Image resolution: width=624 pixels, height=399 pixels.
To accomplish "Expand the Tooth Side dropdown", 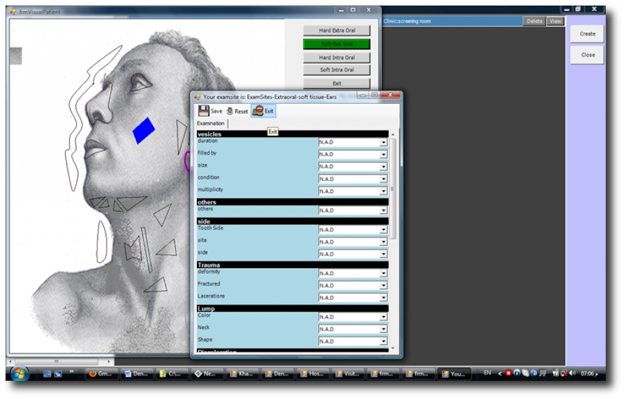I will click(x=383, y=229).
